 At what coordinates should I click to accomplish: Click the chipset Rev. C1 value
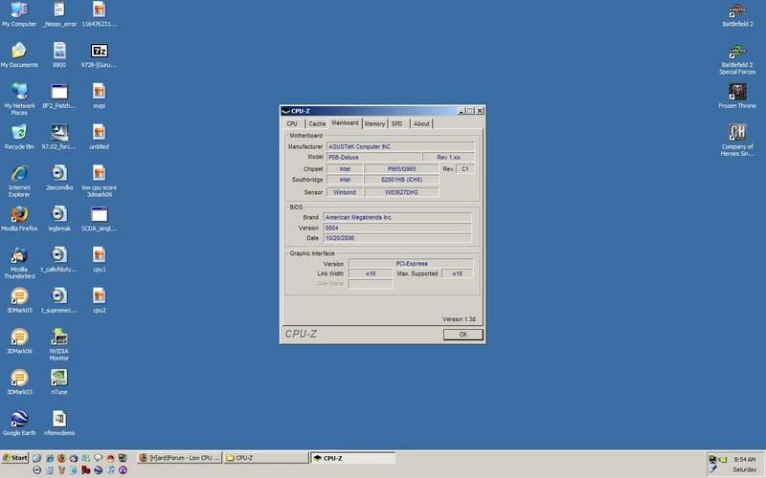[x=464, y=169]
